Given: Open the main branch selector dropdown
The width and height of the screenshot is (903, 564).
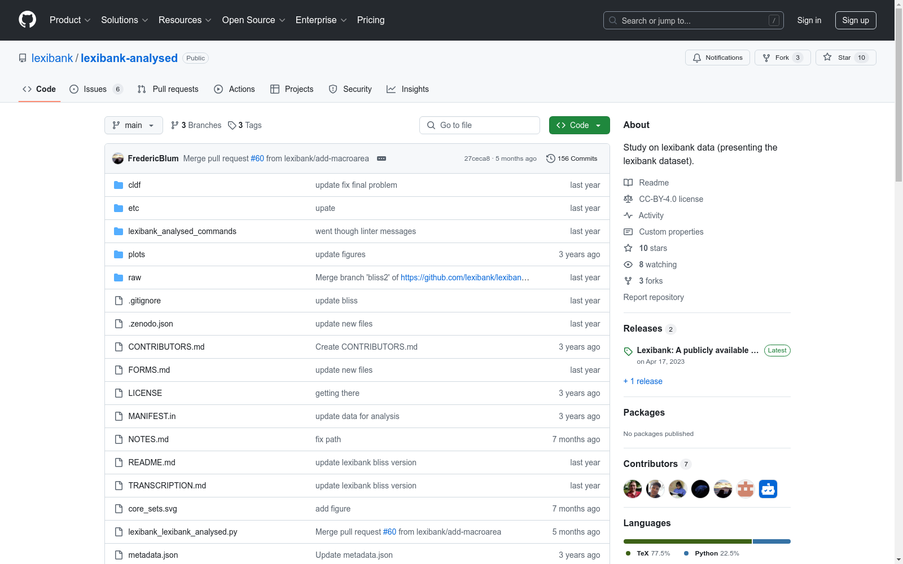Looking at the screenshot, I should (134, 125).
